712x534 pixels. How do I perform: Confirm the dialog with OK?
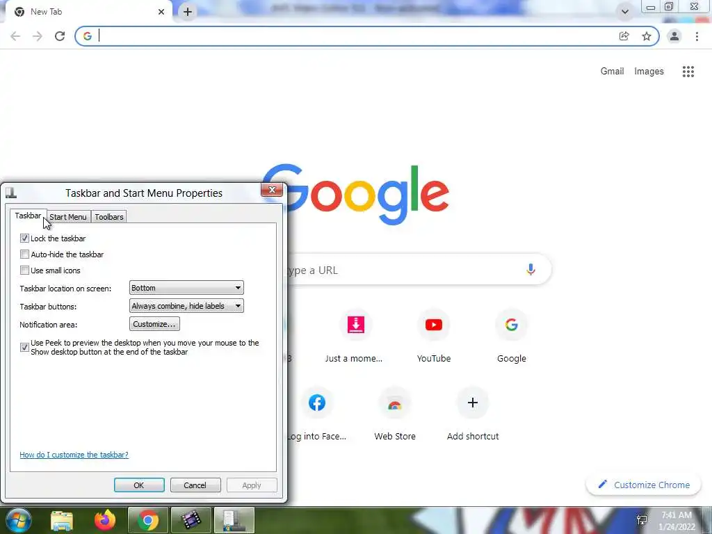point(139,485)
